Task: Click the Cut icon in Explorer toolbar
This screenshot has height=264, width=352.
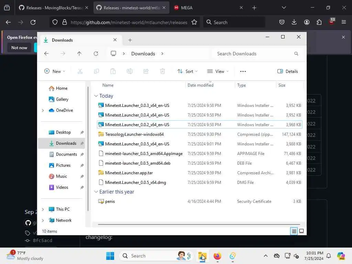Action: click(x=80, y=71)
